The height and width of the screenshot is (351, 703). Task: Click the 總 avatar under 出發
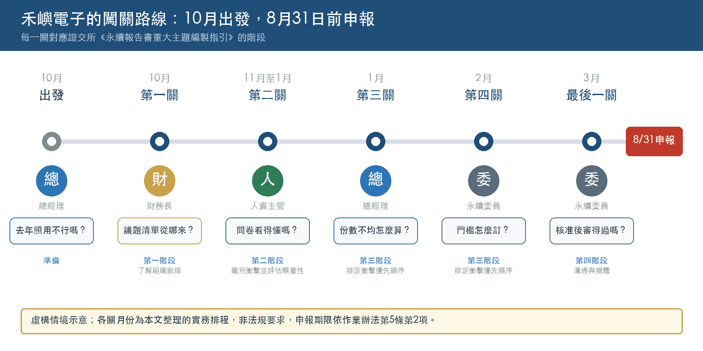coord(51,181)
